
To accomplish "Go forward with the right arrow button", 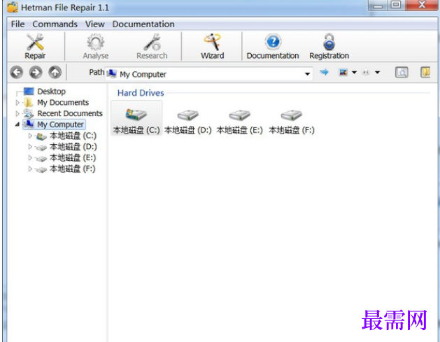I will [x=36, y=72].
